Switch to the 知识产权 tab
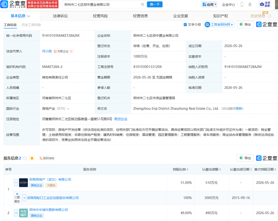Screen dimensions: 278x221 [x=221, y=16]
